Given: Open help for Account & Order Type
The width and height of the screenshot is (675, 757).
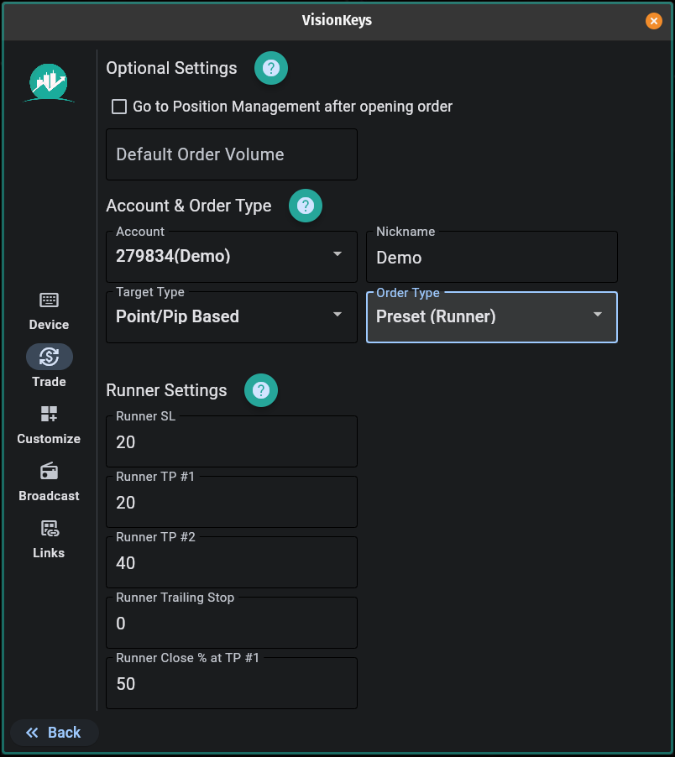Looking at the screenshot, I should click(x=305, y=206).
